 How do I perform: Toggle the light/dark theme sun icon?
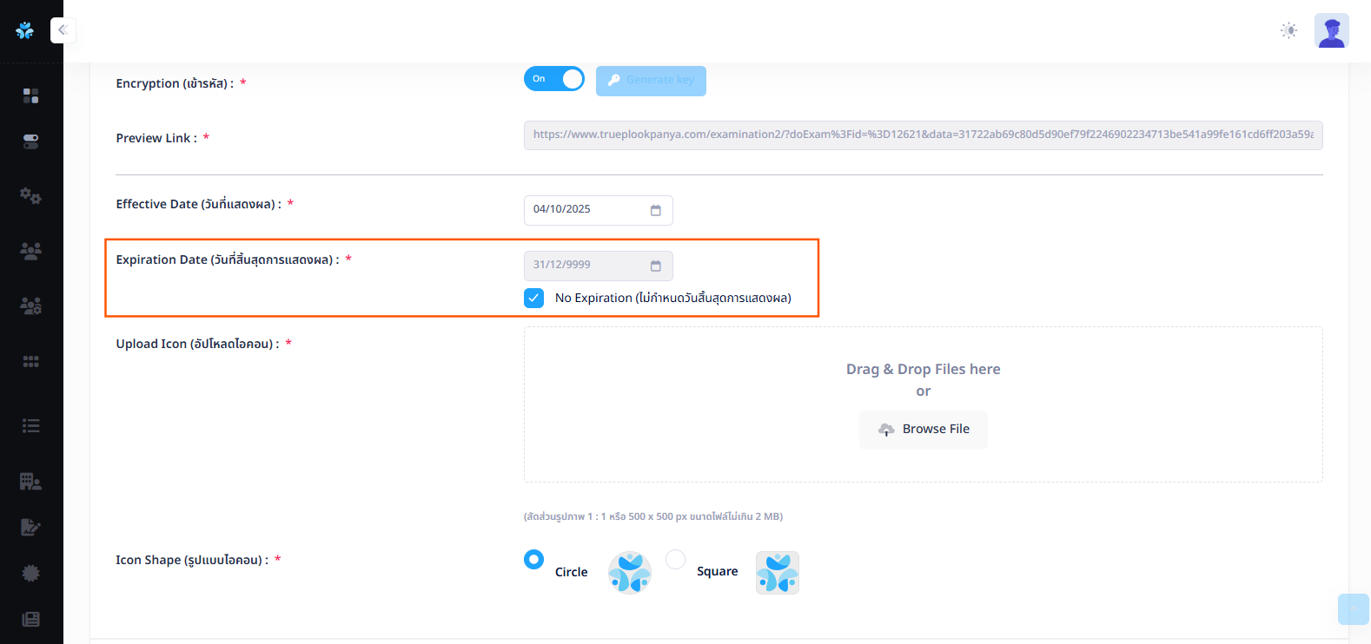pyautogui.click(x=1288, y=30)
